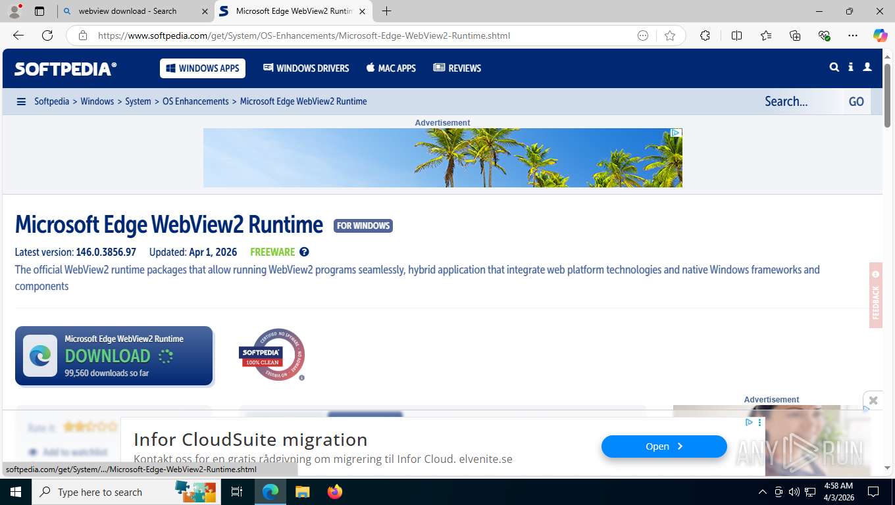This screenshot has width=895, height=505.
Task: Click the taskbar clock showing 4:58 AM
Action: point(838,492)
